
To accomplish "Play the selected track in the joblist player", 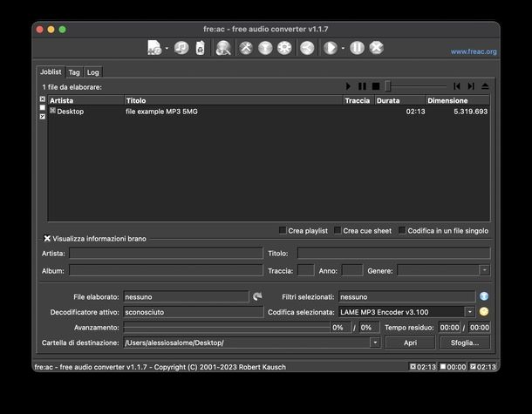I will (x=348, y=86).
